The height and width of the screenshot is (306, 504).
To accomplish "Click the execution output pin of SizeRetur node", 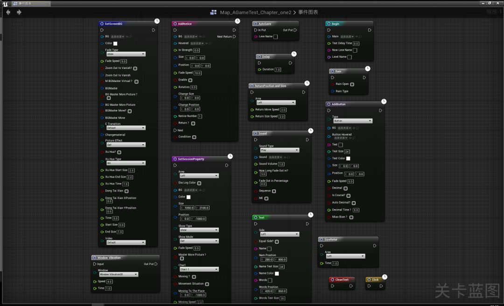I will (x=374, y=246).
